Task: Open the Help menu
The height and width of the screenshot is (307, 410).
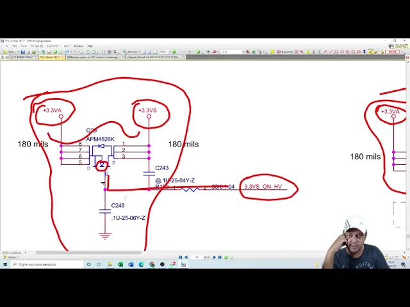Action: (x=90, y=46)
